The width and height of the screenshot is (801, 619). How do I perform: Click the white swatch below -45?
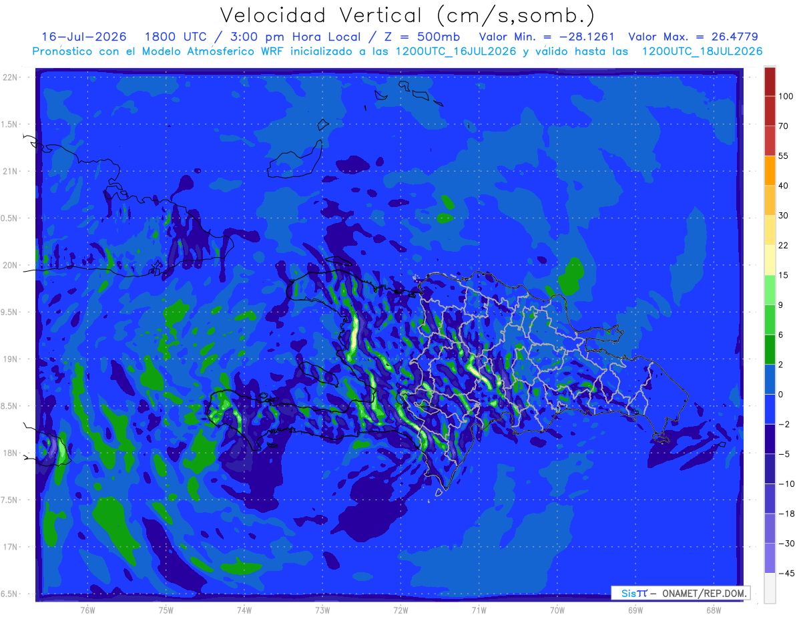770,588
